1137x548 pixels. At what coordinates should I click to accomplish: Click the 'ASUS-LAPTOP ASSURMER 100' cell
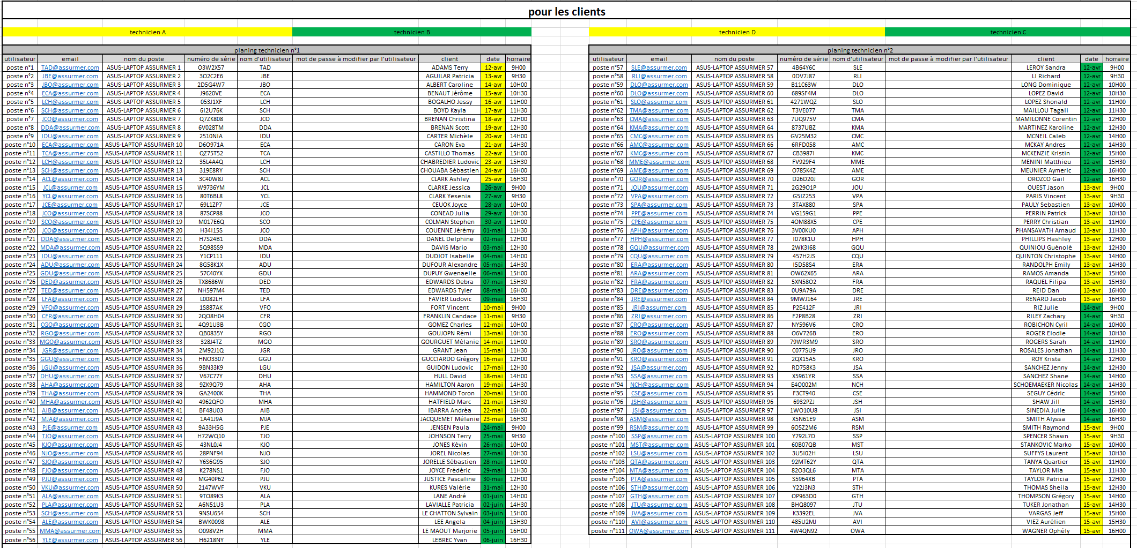(734, 436)
